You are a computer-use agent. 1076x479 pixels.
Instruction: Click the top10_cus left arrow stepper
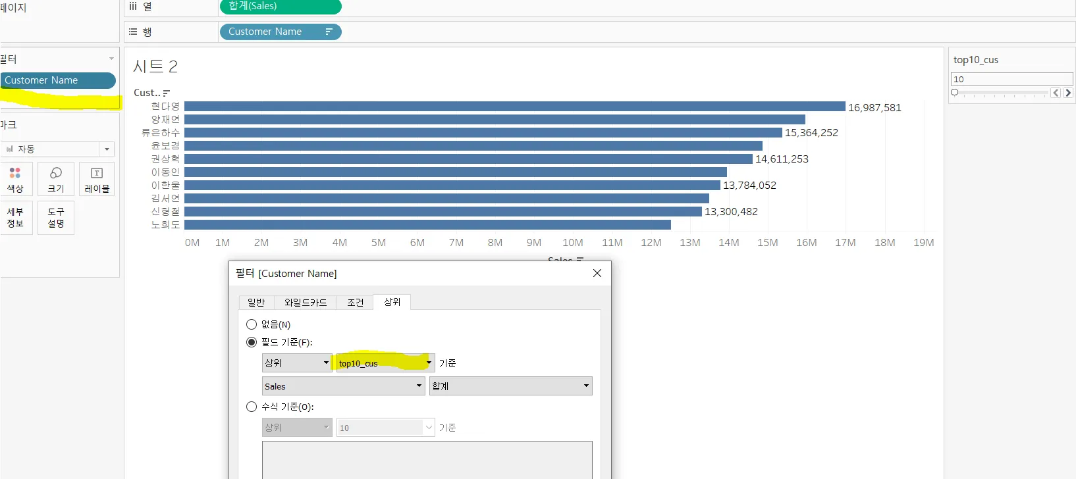click(1056, 93)
